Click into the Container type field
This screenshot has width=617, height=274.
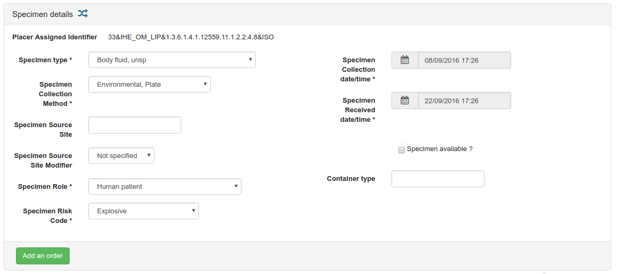438,179
